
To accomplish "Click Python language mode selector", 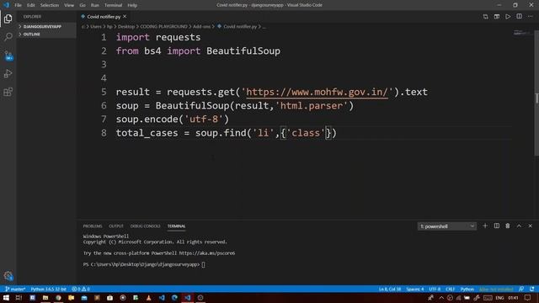I will (x=467, y=289).
